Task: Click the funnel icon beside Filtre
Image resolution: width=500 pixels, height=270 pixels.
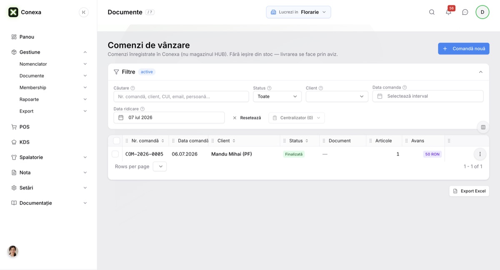Action: (x=116, y=72)
